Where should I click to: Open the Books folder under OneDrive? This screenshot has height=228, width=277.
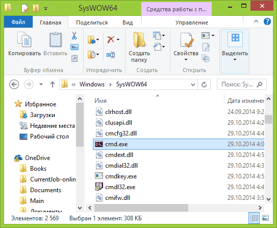[x=33, y=169]
